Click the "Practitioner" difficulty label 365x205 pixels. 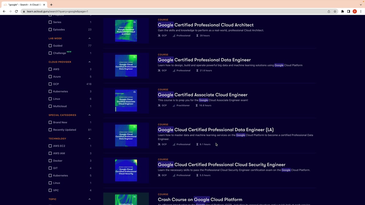[183, 105]
